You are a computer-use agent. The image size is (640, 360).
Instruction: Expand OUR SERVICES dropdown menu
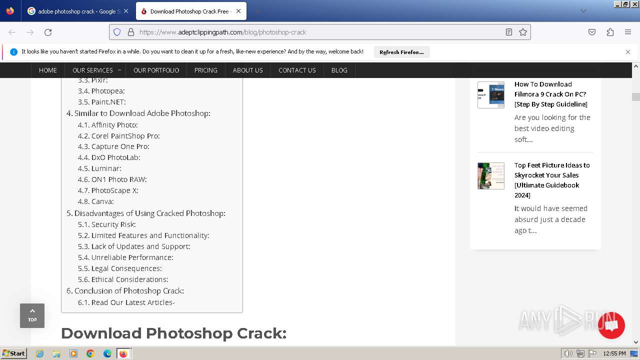[96, 70]
